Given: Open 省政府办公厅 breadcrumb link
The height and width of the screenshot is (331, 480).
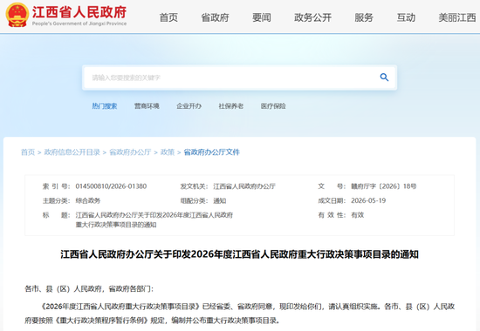Looking at the screenshot, I should click(x=130, y=152).
